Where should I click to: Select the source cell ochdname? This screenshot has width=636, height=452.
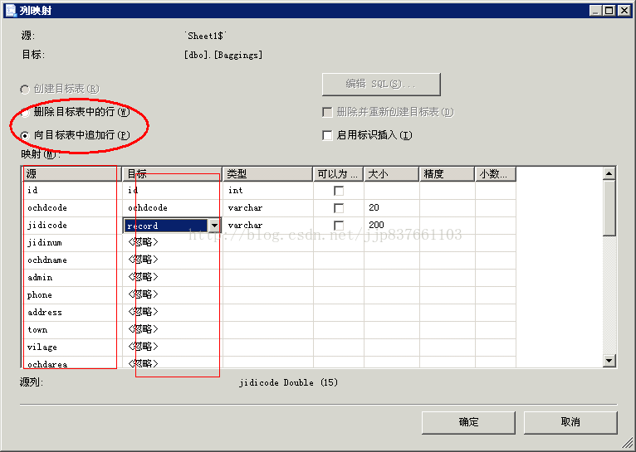tap(71, 260)
